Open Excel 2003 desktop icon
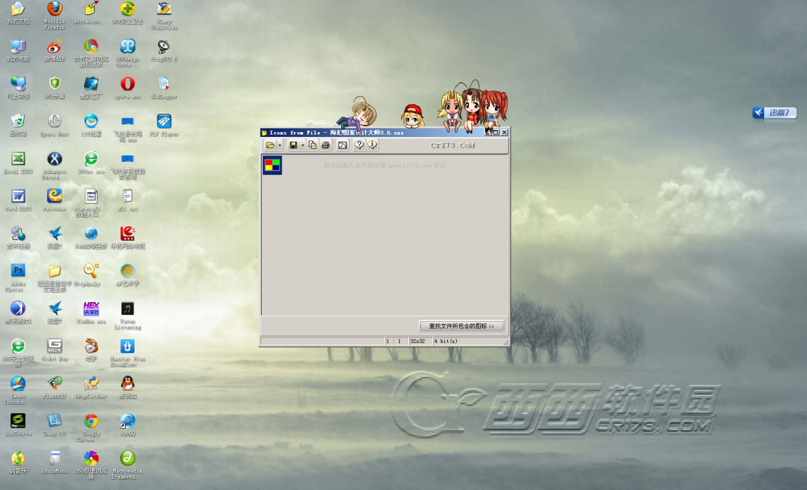The height and width of the screenshot is (490, 807). click(x=18, y=162)
